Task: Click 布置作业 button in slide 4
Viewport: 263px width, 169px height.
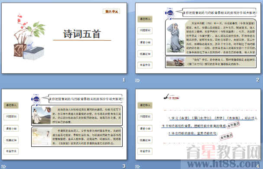Action: (x=145, y=151)
